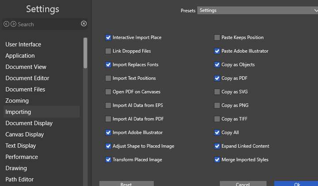Enable Link Dropped Files checkbox

pyautogui.click(x=108, y=51)
